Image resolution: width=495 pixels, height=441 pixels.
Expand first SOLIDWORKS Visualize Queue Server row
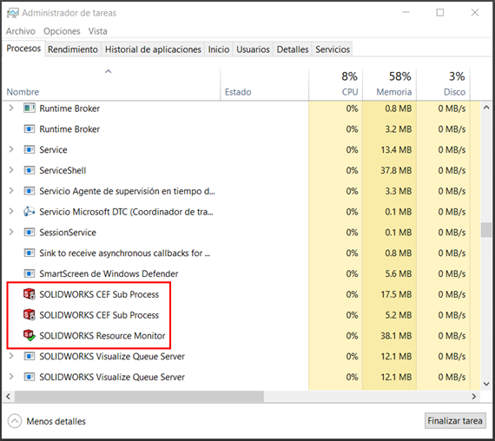[x=11, y=356]
